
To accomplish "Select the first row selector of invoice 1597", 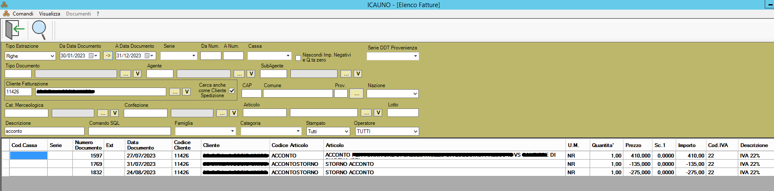I will [x=5, y=155].
